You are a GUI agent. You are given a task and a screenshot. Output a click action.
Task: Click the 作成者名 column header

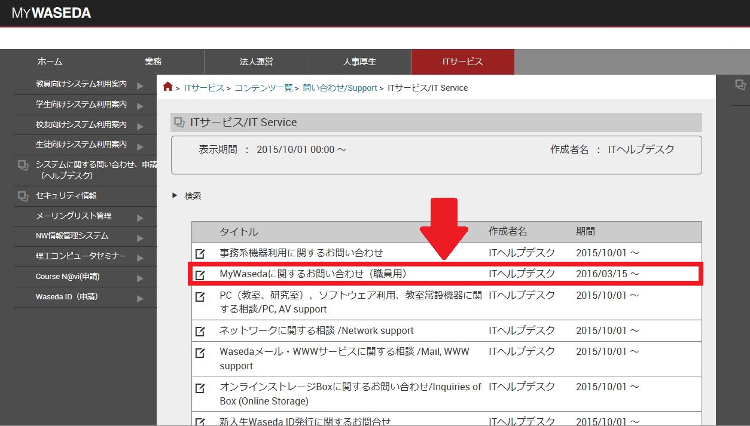click(x=508, y=231)
